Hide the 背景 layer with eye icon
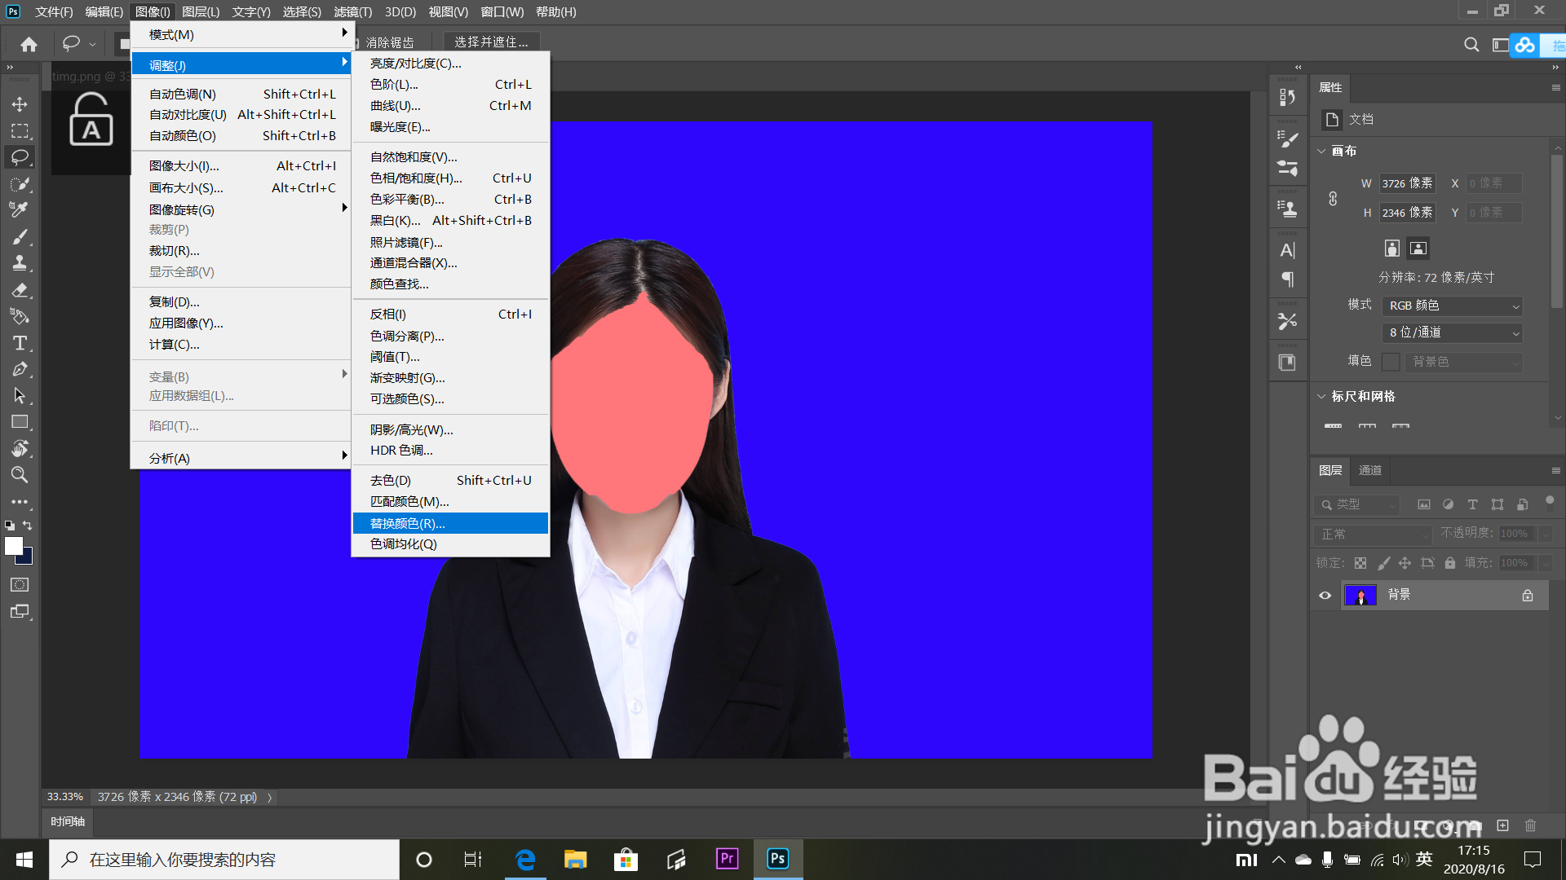The width and height of the screenshot is (1566, 880). click(x=1325, y=596)
